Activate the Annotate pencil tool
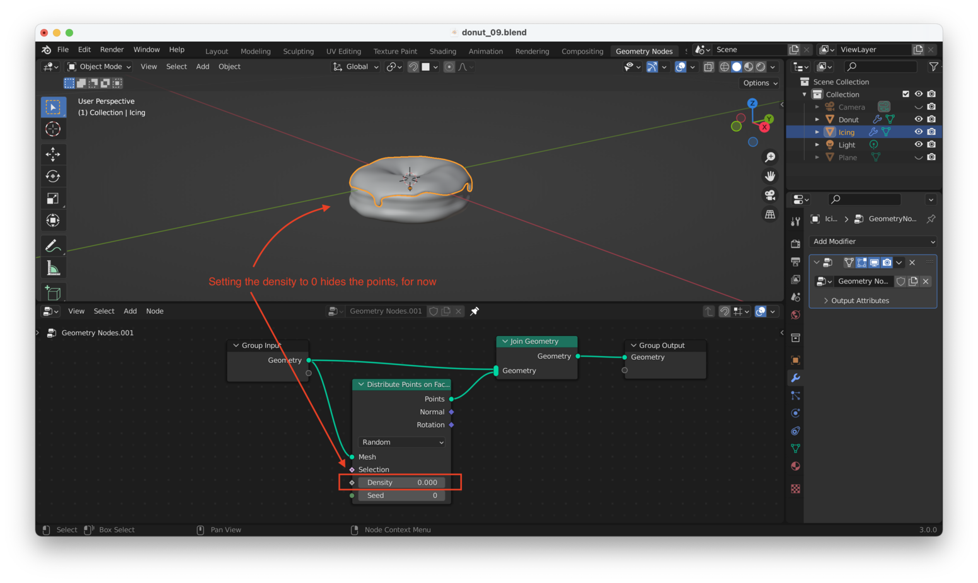 53,246
